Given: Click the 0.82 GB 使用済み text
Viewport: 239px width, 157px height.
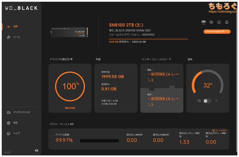Looking at the screenshot, I should click(x=119, y=42).
